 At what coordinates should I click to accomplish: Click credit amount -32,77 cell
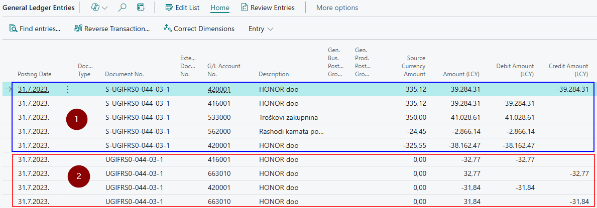pos(579,174)
